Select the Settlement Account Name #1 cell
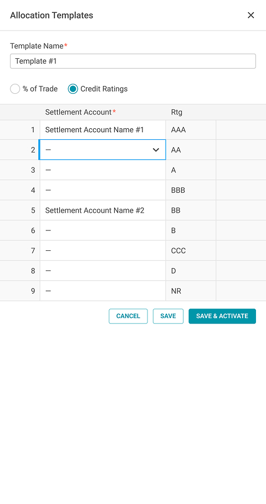Screen dimensions: 266x504 103,130
